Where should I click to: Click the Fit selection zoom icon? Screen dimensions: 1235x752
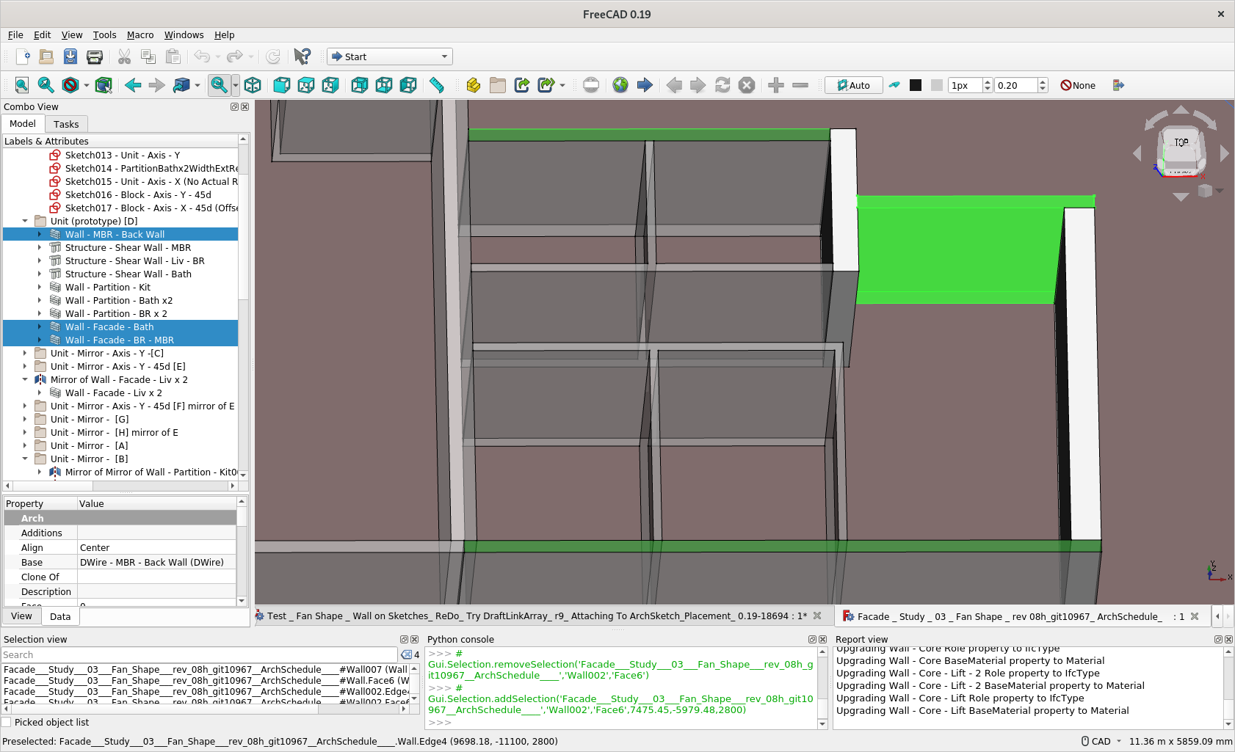tap(46, 85)
